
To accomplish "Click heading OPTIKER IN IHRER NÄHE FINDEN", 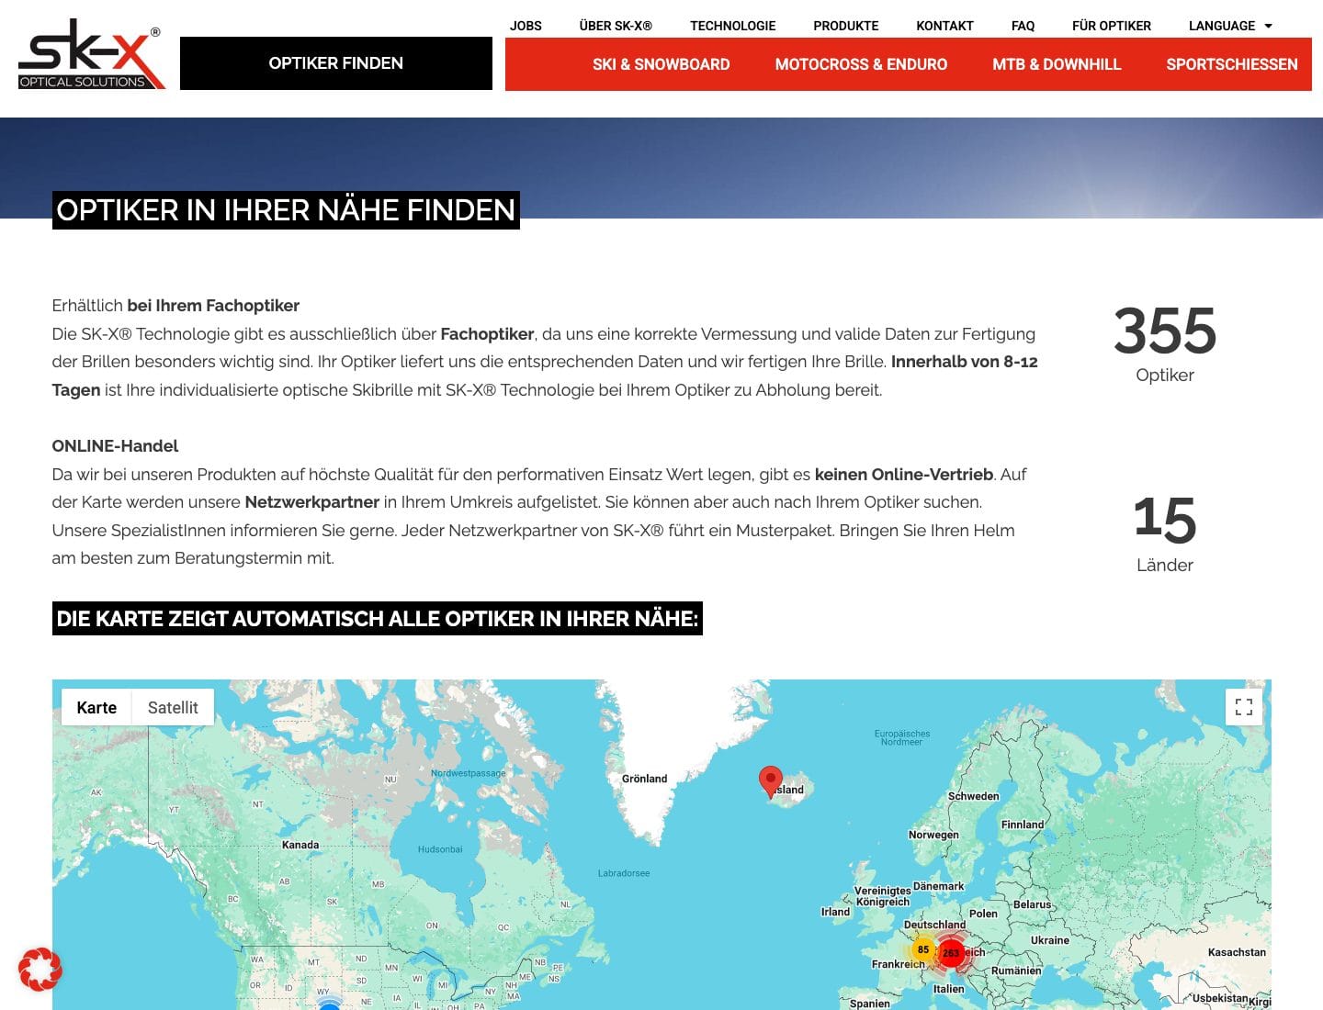I will point(286,210).
